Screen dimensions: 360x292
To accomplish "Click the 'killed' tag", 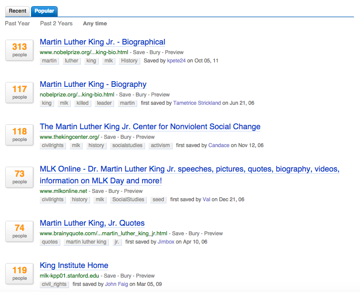I will (x=82, y=103).
